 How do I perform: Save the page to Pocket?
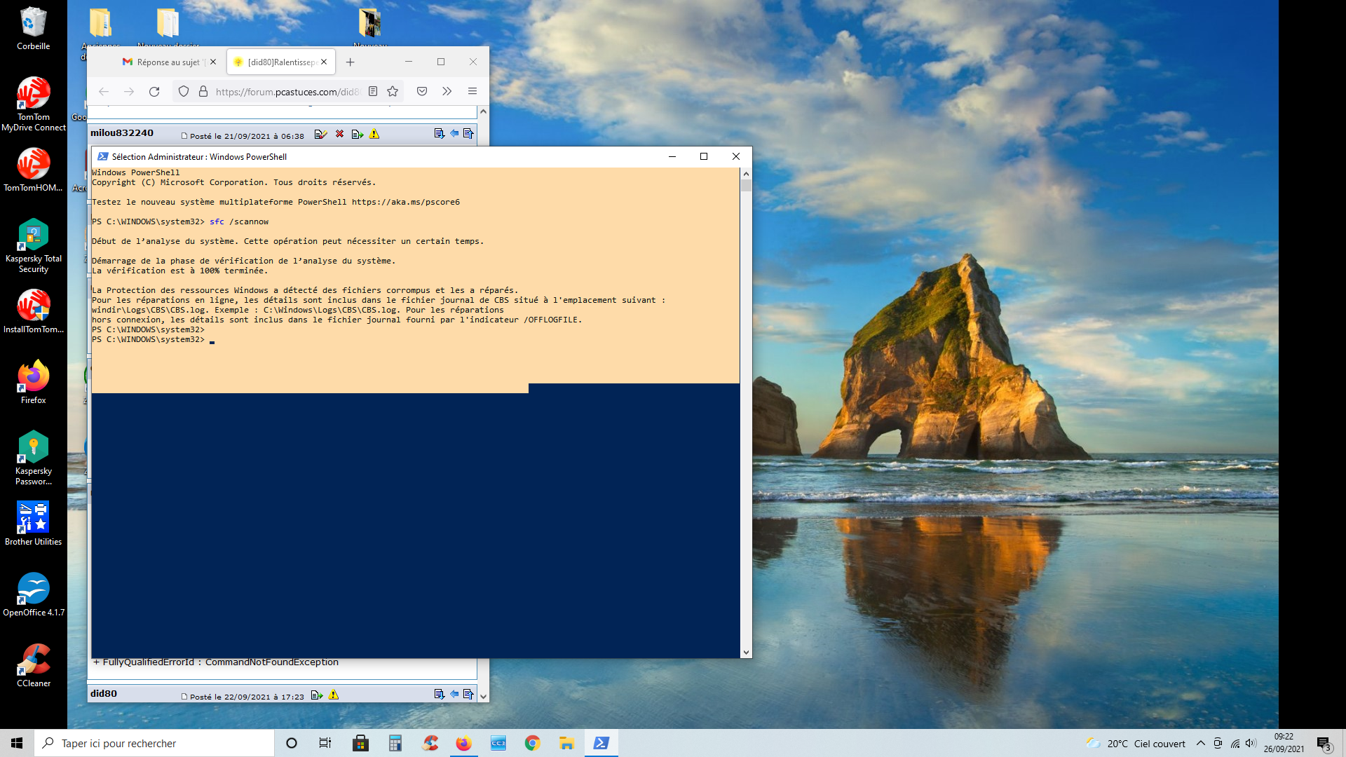click(422, 92)
